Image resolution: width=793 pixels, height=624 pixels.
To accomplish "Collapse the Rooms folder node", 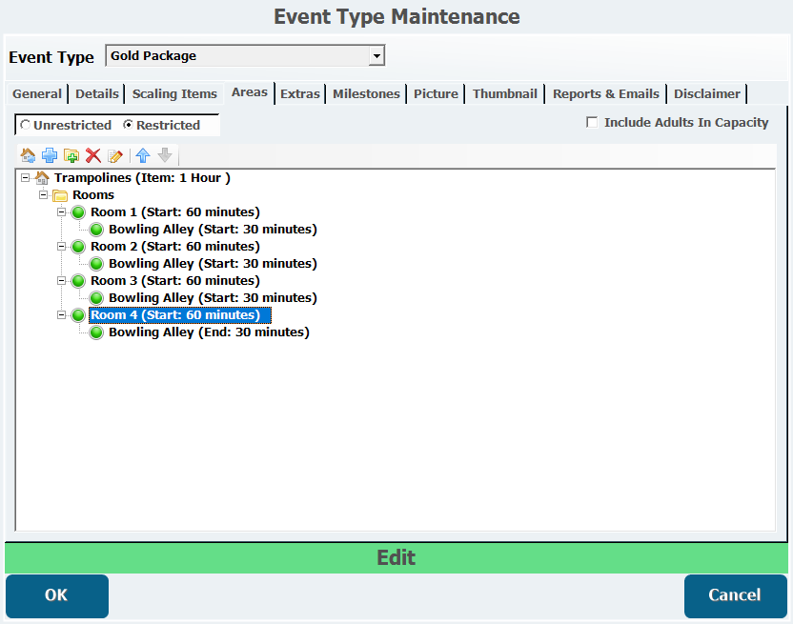I will click(x=43, y=195).
